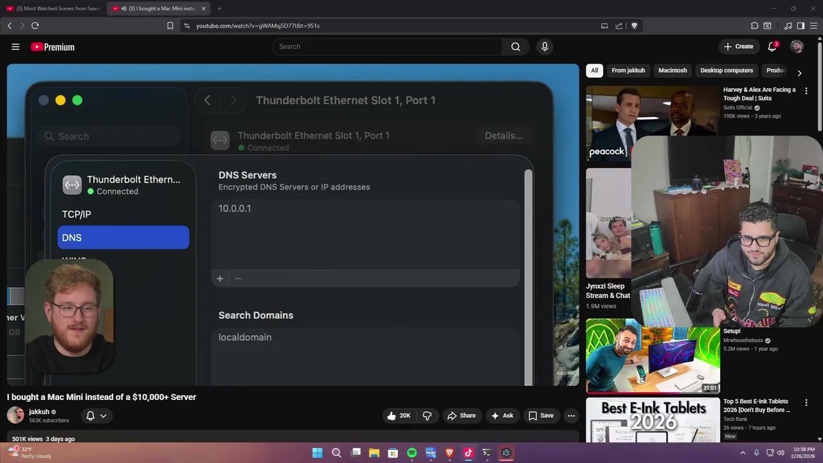Open File Explorer from taskbar

click(374, 453)
